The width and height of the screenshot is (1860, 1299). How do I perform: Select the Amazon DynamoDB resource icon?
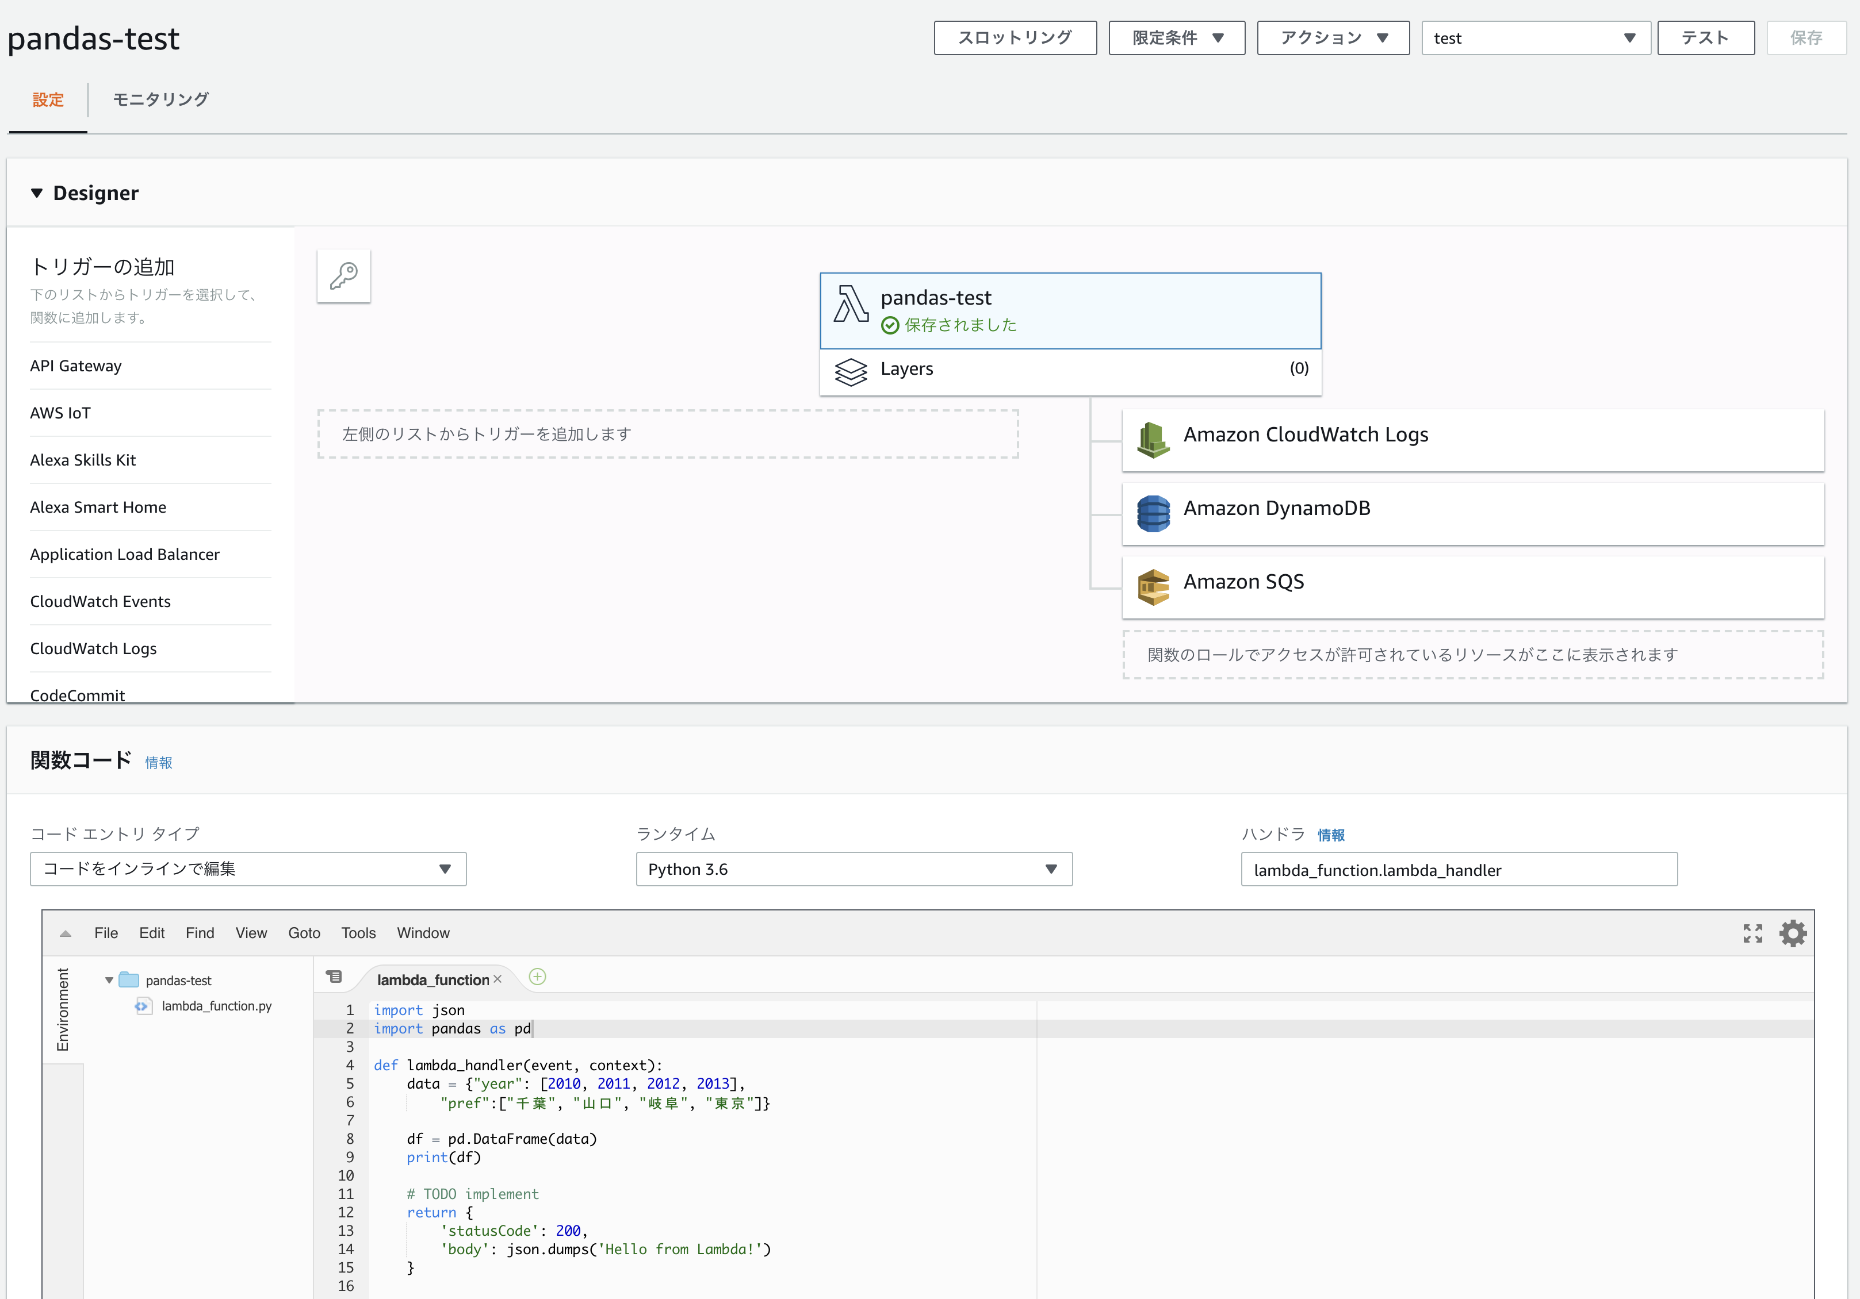(1153, 513)
